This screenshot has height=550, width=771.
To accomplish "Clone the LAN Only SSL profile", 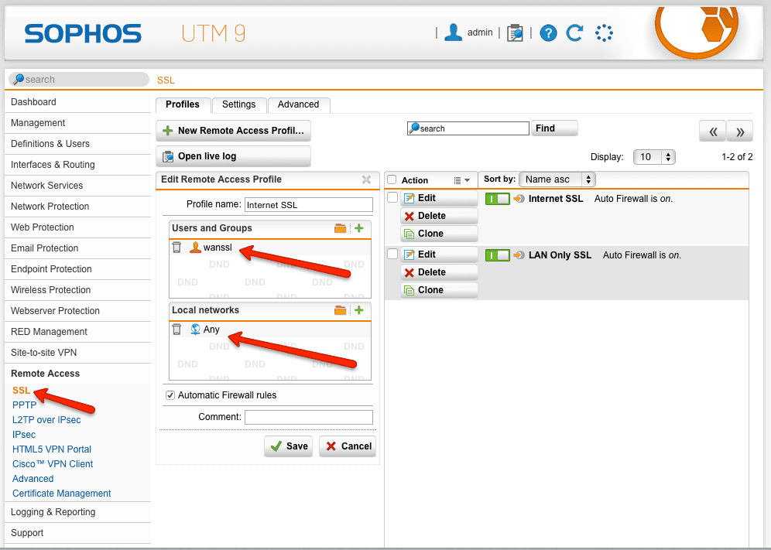I will (439, 290).
